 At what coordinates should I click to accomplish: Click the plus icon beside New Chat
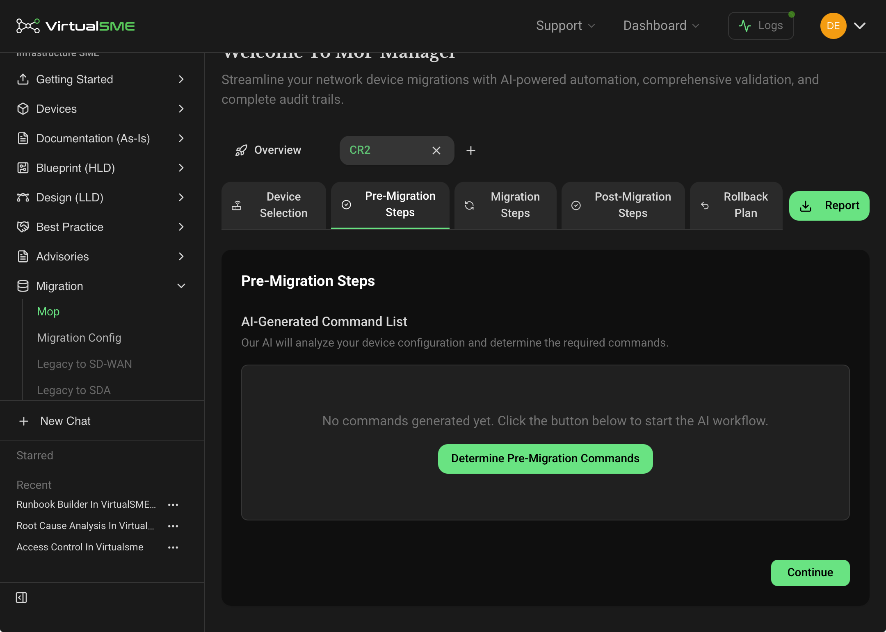pyautogui.click(x=24, y=421)
